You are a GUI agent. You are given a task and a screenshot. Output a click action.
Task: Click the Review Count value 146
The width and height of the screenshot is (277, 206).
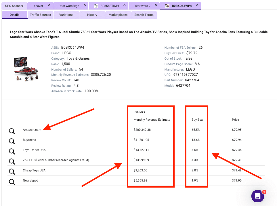click(x=76, y=80)
